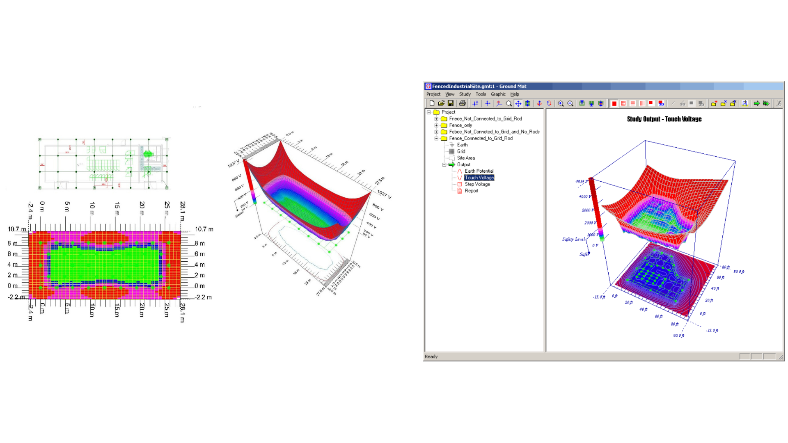Open a project with the folder icon
Image resolution: width=788 pixels, height=443 pixels.
(x=441, y=103)
